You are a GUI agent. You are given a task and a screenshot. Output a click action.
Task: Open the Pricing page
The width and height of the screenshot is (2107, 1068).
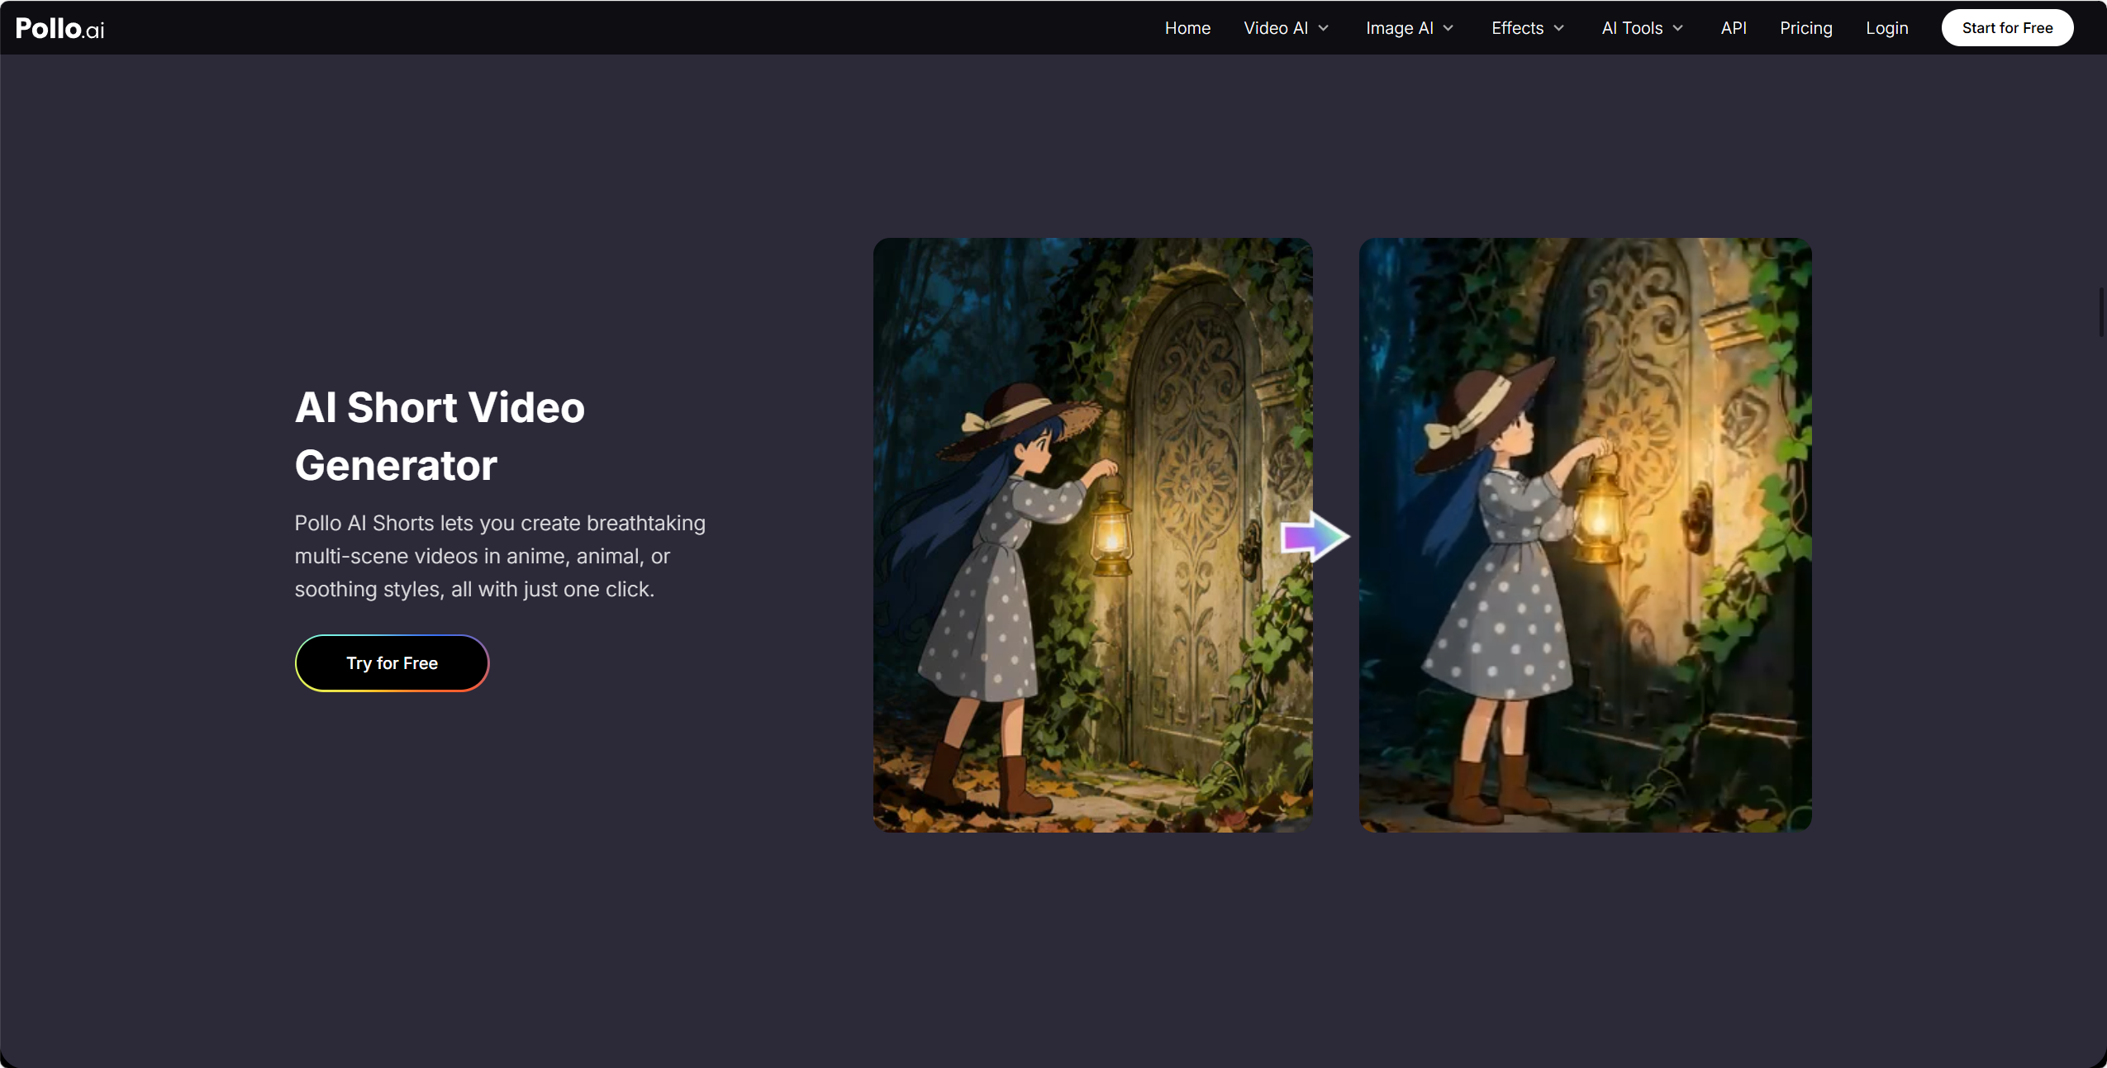[x=1806, y=28]
